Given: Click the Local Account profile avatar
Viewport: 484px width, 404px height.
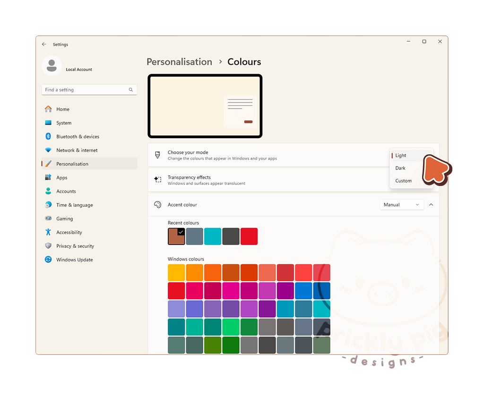Looking at the screenshot, I should tap(52, 66).
